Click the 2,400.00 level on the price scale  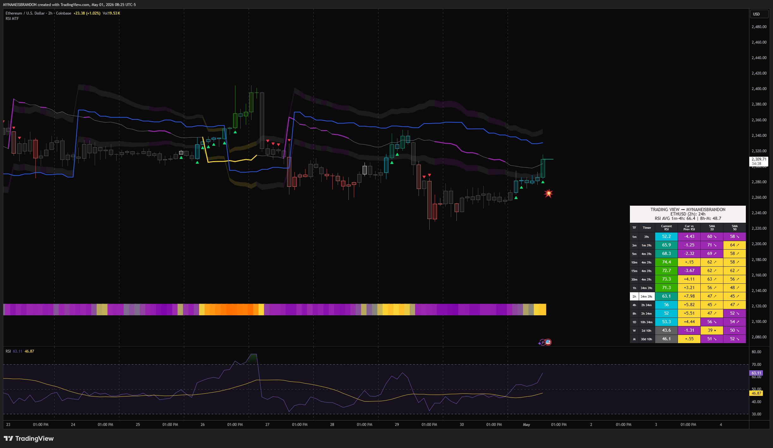click(759, 89)
